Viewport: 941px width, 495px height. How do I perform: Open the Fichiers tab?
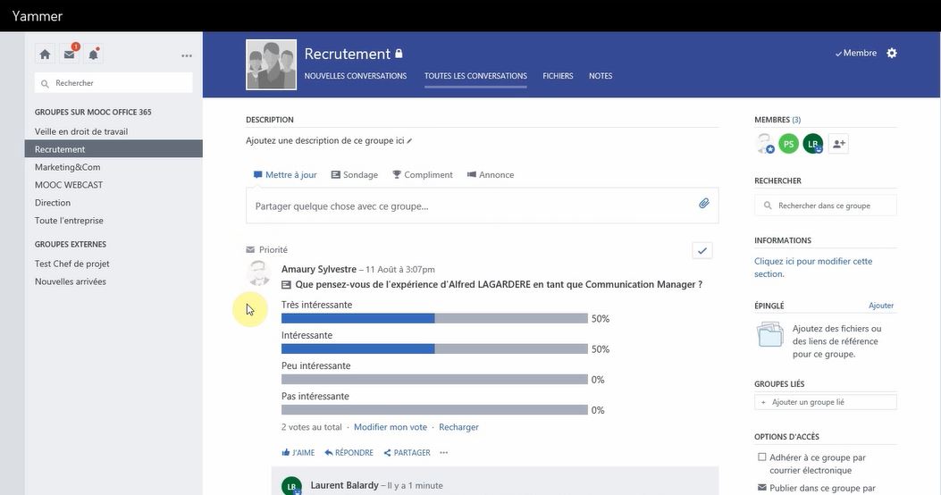tap(558, 76)
